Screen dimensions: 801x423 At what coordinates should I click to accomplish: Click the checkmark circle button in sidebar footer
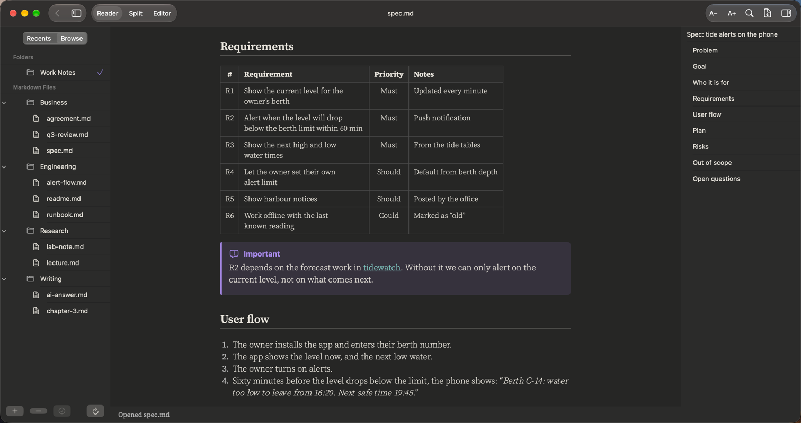(62, 411)
